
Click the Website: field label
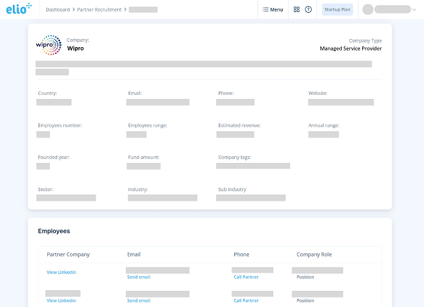point(318,93)
